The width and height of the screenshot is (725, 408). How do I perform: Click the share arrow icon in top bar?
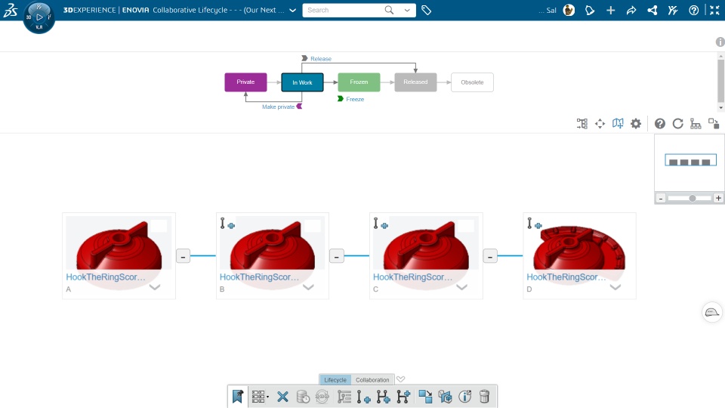[631, 10]
